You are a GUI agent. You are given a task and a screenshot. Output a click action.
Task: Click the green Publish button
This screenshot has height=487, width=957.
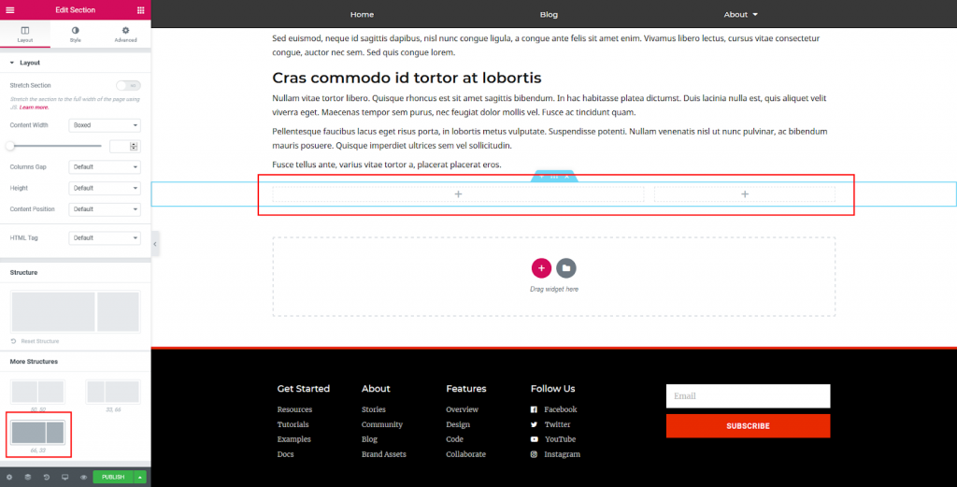113,477
